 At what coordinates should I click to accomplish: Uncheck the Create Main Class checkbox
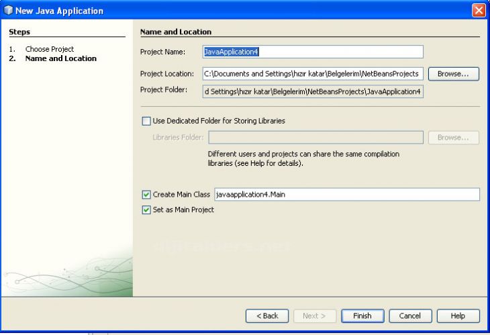coord(146,195)
